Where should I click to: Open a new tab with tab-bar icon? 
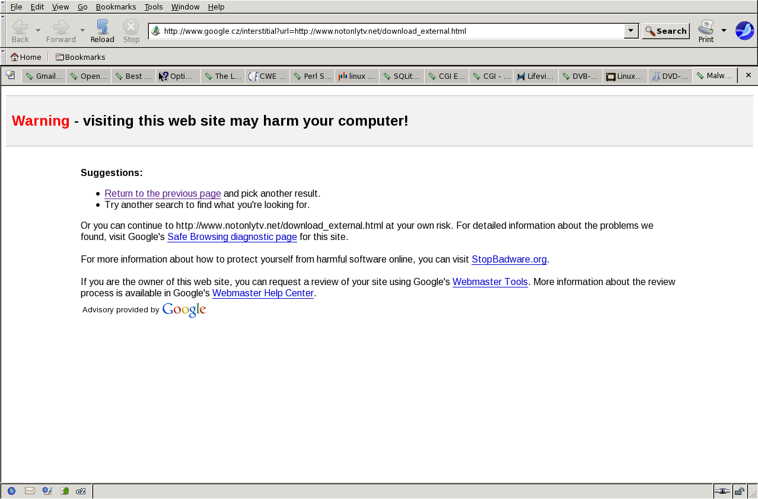click(10, 75)
